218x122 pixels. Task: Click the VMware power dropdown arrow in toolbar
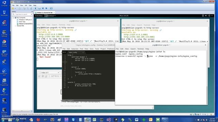15,8
